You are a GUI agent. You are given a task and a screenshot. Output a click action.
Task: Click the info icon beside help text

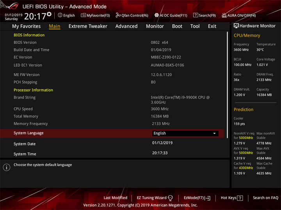point(7,167)
